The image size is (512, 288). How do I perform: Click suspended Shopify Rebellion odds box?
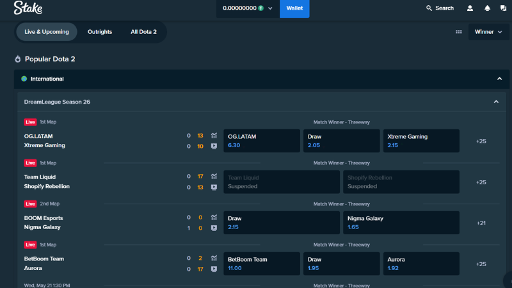coord(401,182)
